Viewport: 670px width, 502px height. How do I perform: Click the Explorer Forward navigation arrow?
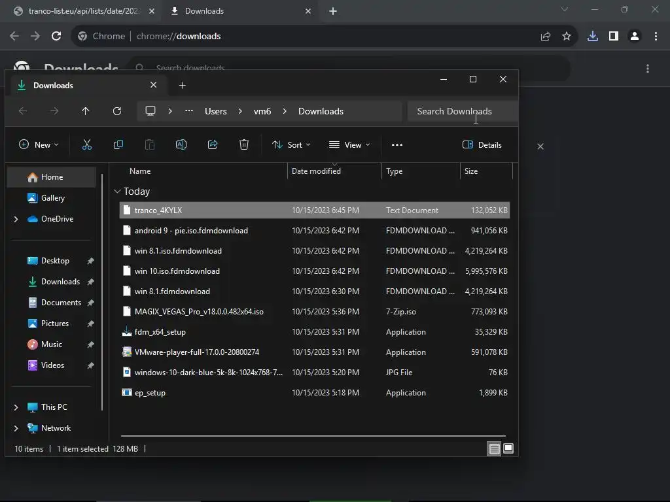pyautogui.click(x=54, y=111)
